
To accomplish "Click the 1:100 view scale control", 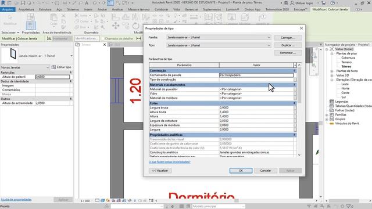I will (85, 201).
